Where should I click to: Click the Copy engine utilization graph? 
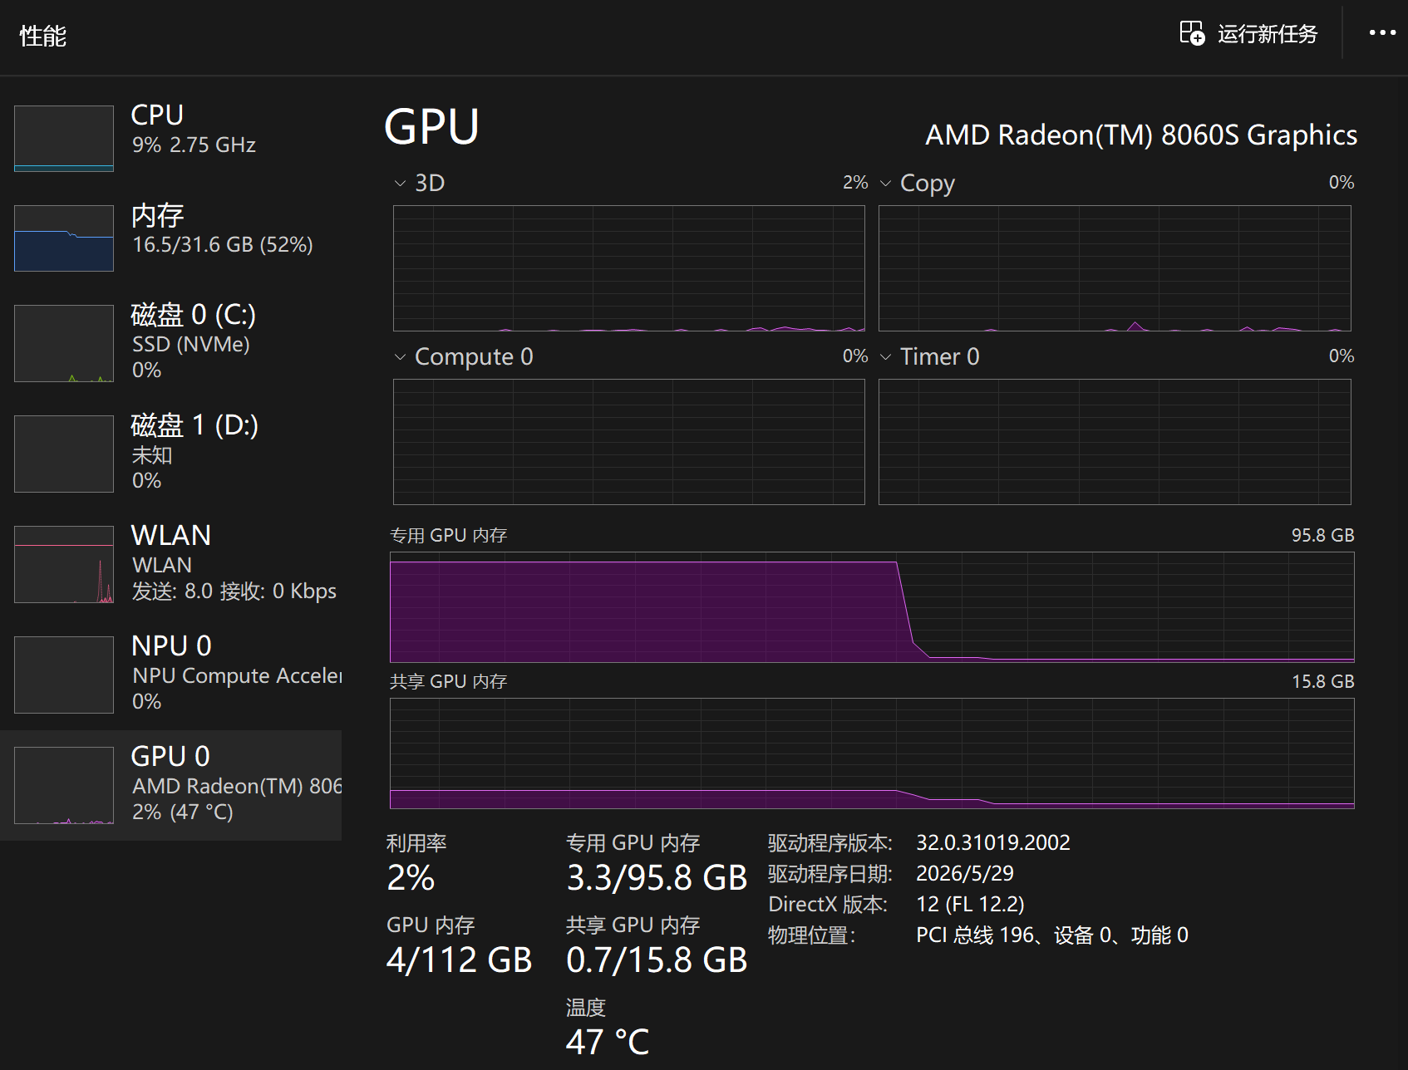tap(1115, 268)
